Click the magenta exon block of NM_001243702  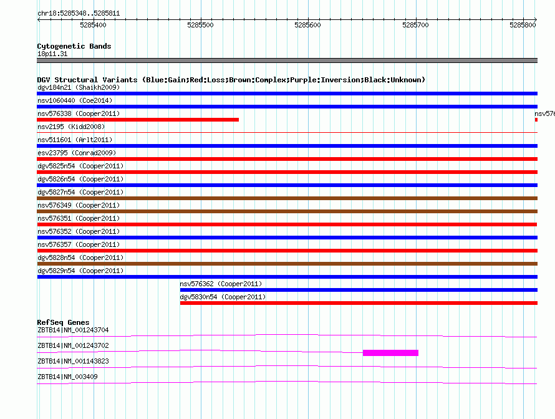[391, 353]
